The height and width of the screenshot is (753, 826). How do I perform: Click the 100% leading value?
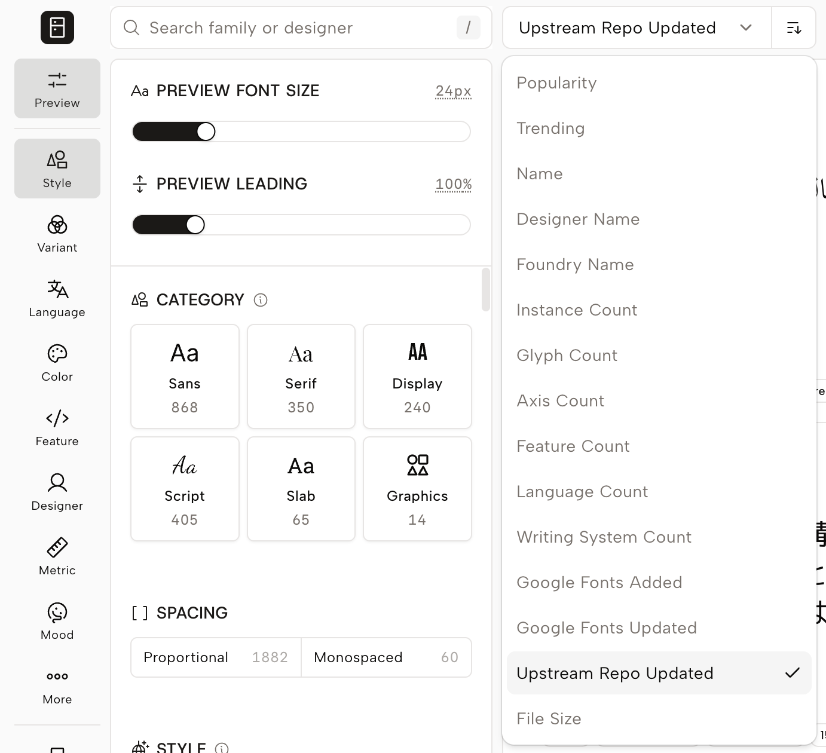[x=454, y=184]
